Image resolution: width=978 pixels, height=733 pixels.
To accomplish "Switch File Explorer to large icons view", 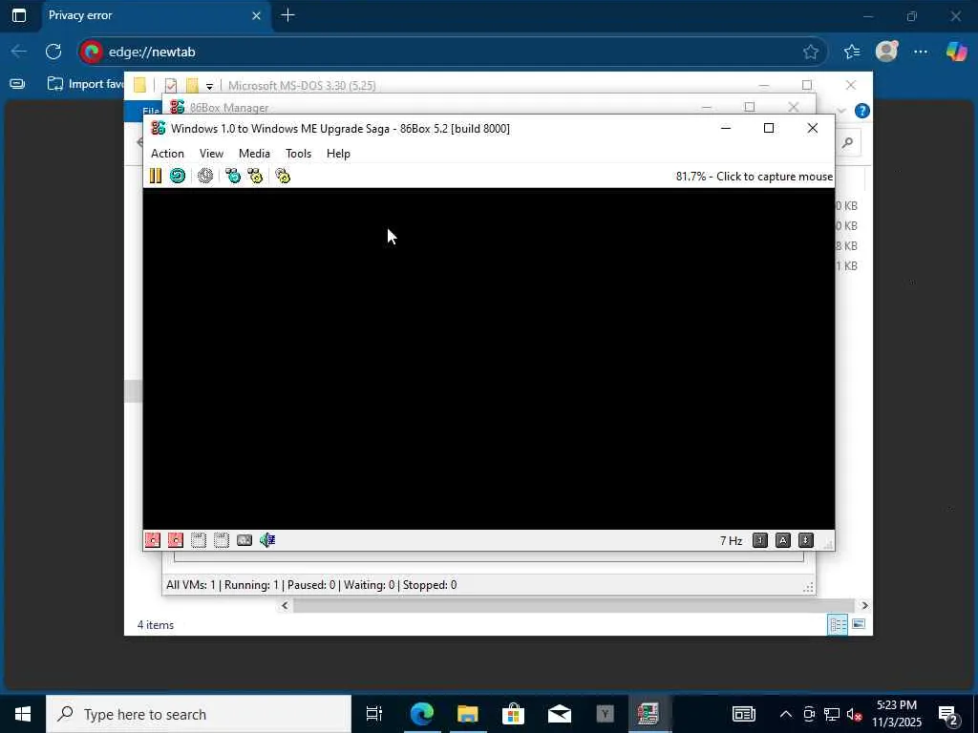I will coord(859,624).
